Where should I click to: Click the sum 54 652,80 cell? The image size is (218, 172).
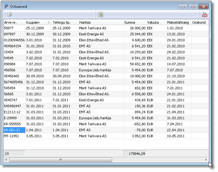pyautogui.click(x=135, y=64)
